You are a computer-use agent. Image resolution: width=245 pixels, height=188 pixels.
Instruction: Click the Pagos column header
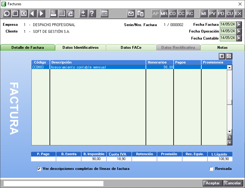pos(187,62)
